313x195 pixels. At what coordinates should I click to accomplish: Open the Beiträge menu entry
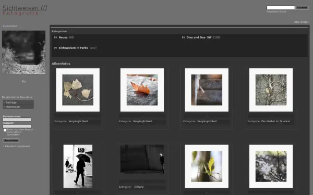click(x=11, y=102)
